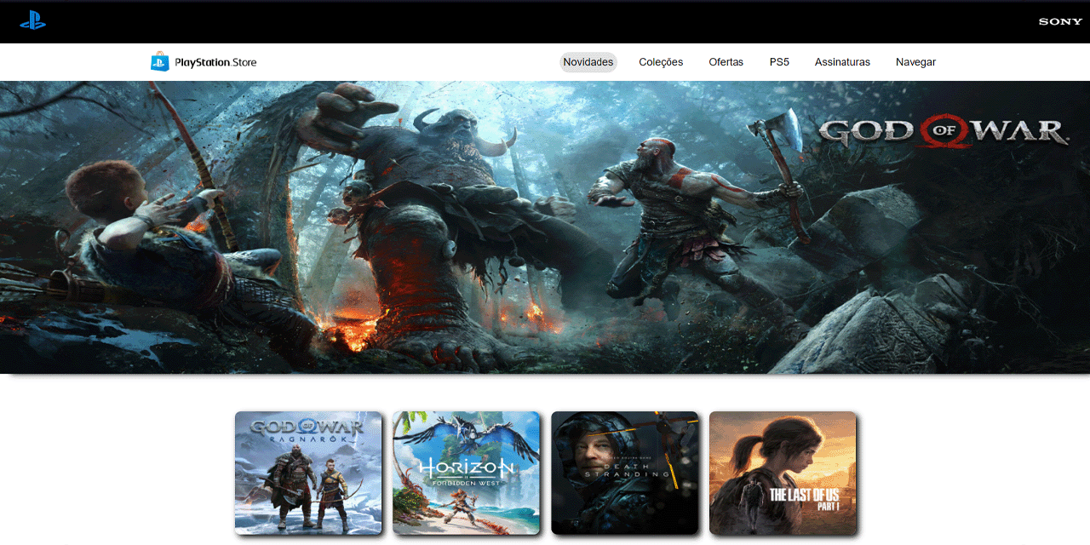Click the blue PlayStation emblem on the Store logo
1090x545 pixels.
(x=161, y=61)
